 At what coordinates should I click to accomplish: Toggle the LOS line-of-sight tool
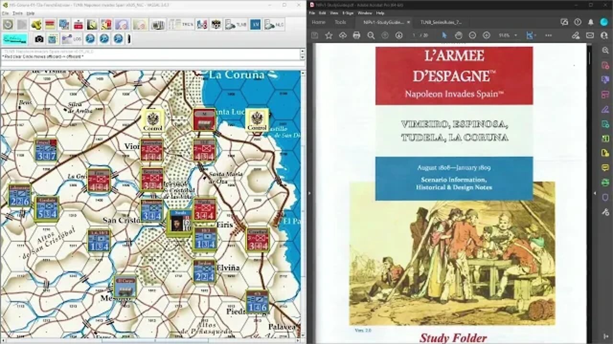point(70,39)
